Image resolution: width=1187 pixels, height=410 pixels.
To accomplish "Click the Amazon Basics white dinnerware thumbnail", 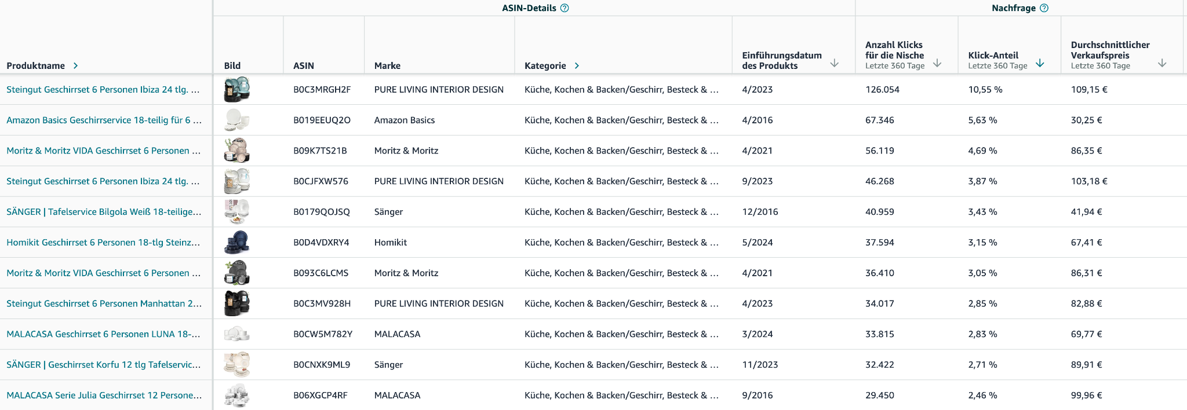I will click(236, 120).
